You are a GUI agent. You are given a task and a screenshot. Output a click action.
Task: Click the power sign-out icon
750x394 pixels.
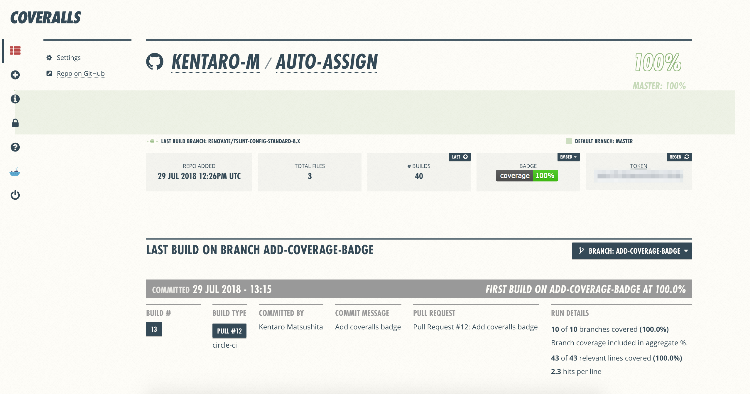click(15, 195)
